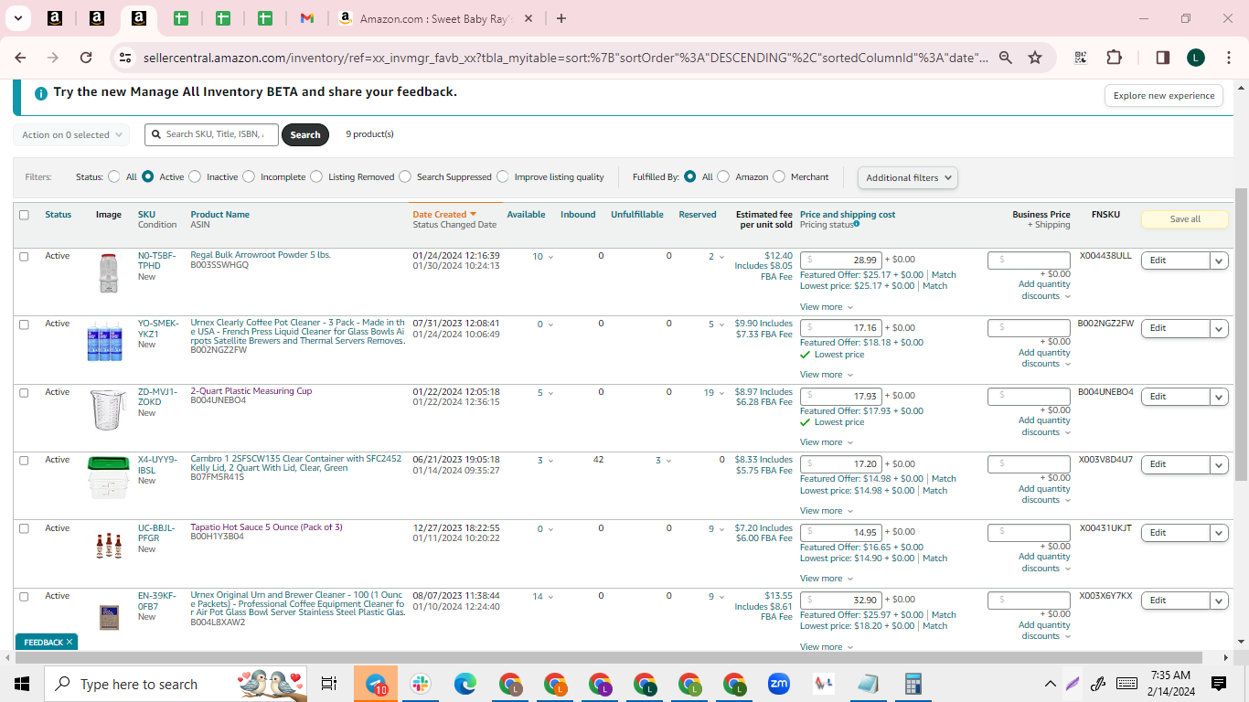This screenshot has width=1249, height=702.
Task: Open Telegram from taskbar
Action: (x=376, y=684)
